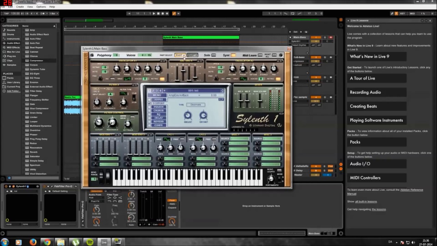Stop playback using the transport Stop button
This screenshot has width=437, height=246.
coord(158,14)
